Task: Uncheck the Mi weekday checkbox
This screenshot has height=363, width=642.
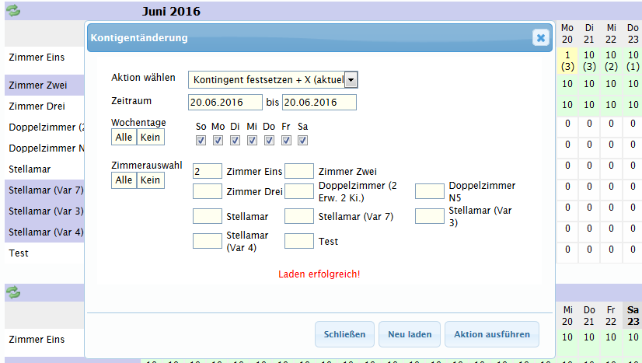Action: coord(252,141)
